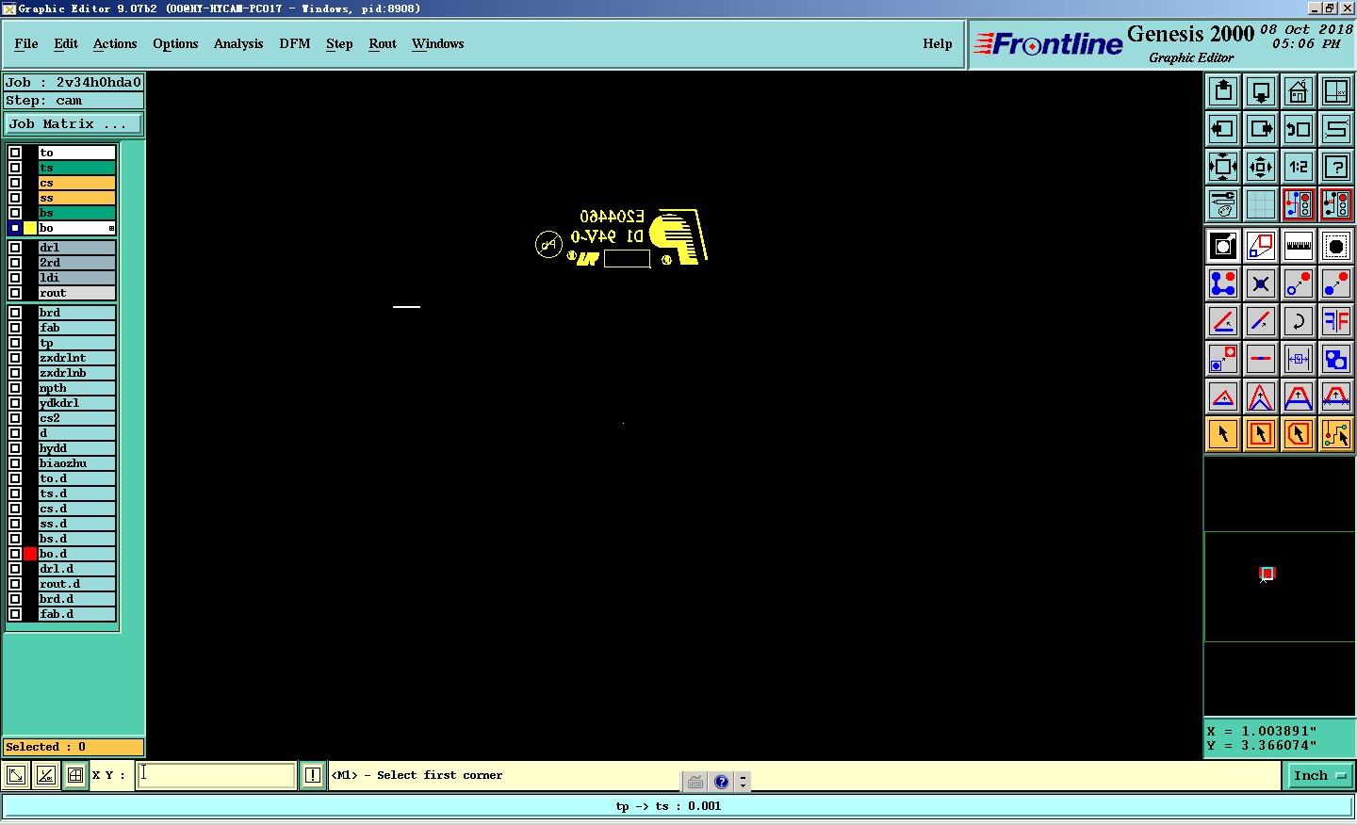Toggle the checkbox for layer cs

coord(15,183)
